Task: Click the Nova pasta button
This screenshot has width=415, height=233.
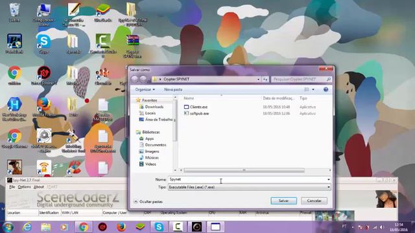Action: pyautogui.click(x=173, y=89)
